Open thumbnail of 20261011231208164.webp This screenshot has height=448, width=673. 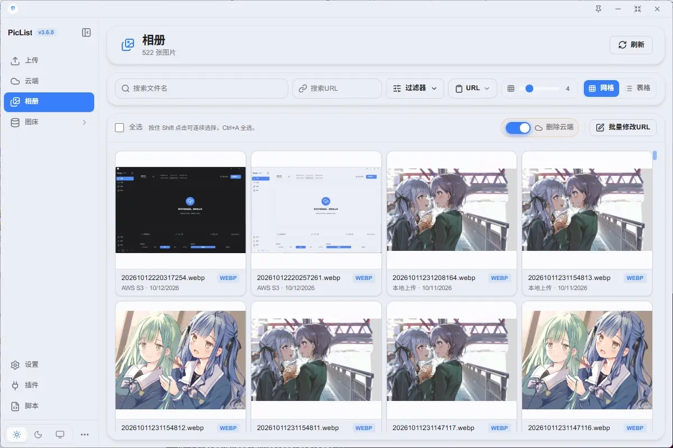(452, 210)
